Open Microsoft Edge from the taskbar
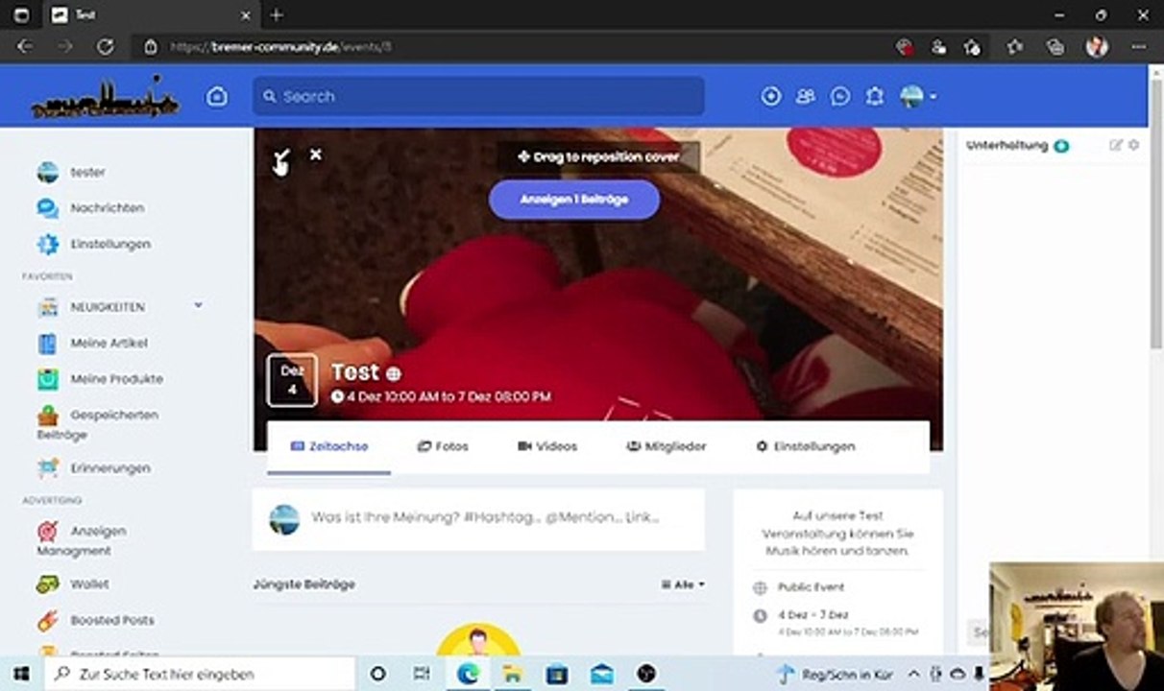1164x691 pixels. pos(468,674)
